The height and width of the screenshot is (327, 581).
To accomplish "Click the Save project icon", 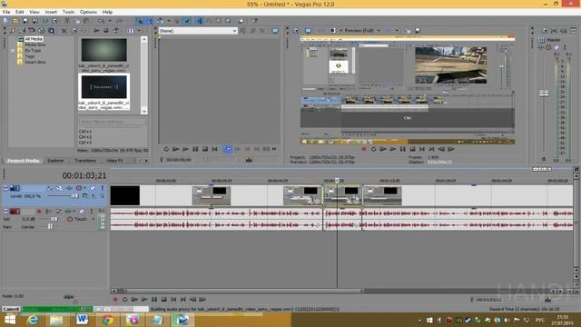I will (x=25, y=21).
